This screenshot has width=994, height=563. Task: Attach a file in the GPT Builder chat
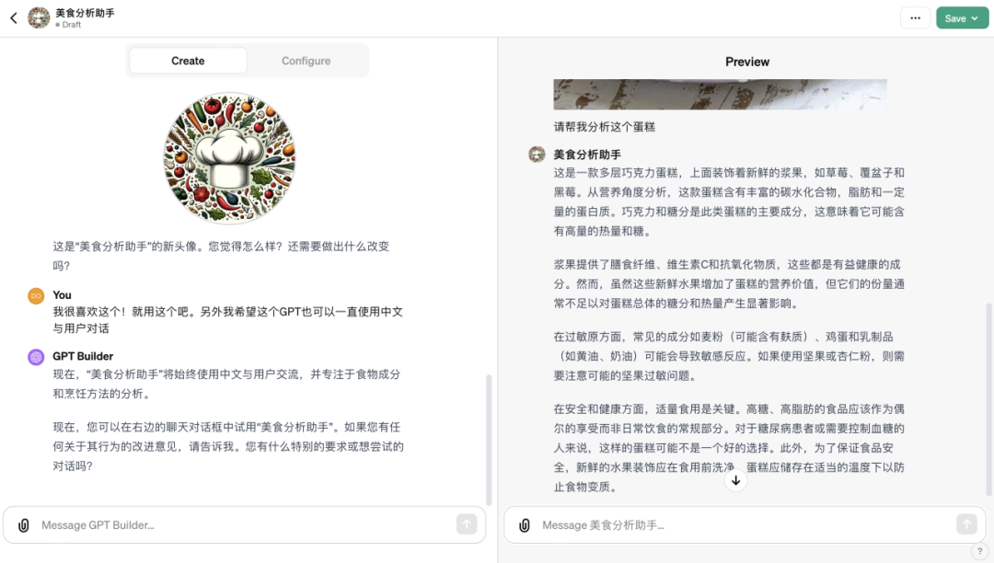coord(23,525)
